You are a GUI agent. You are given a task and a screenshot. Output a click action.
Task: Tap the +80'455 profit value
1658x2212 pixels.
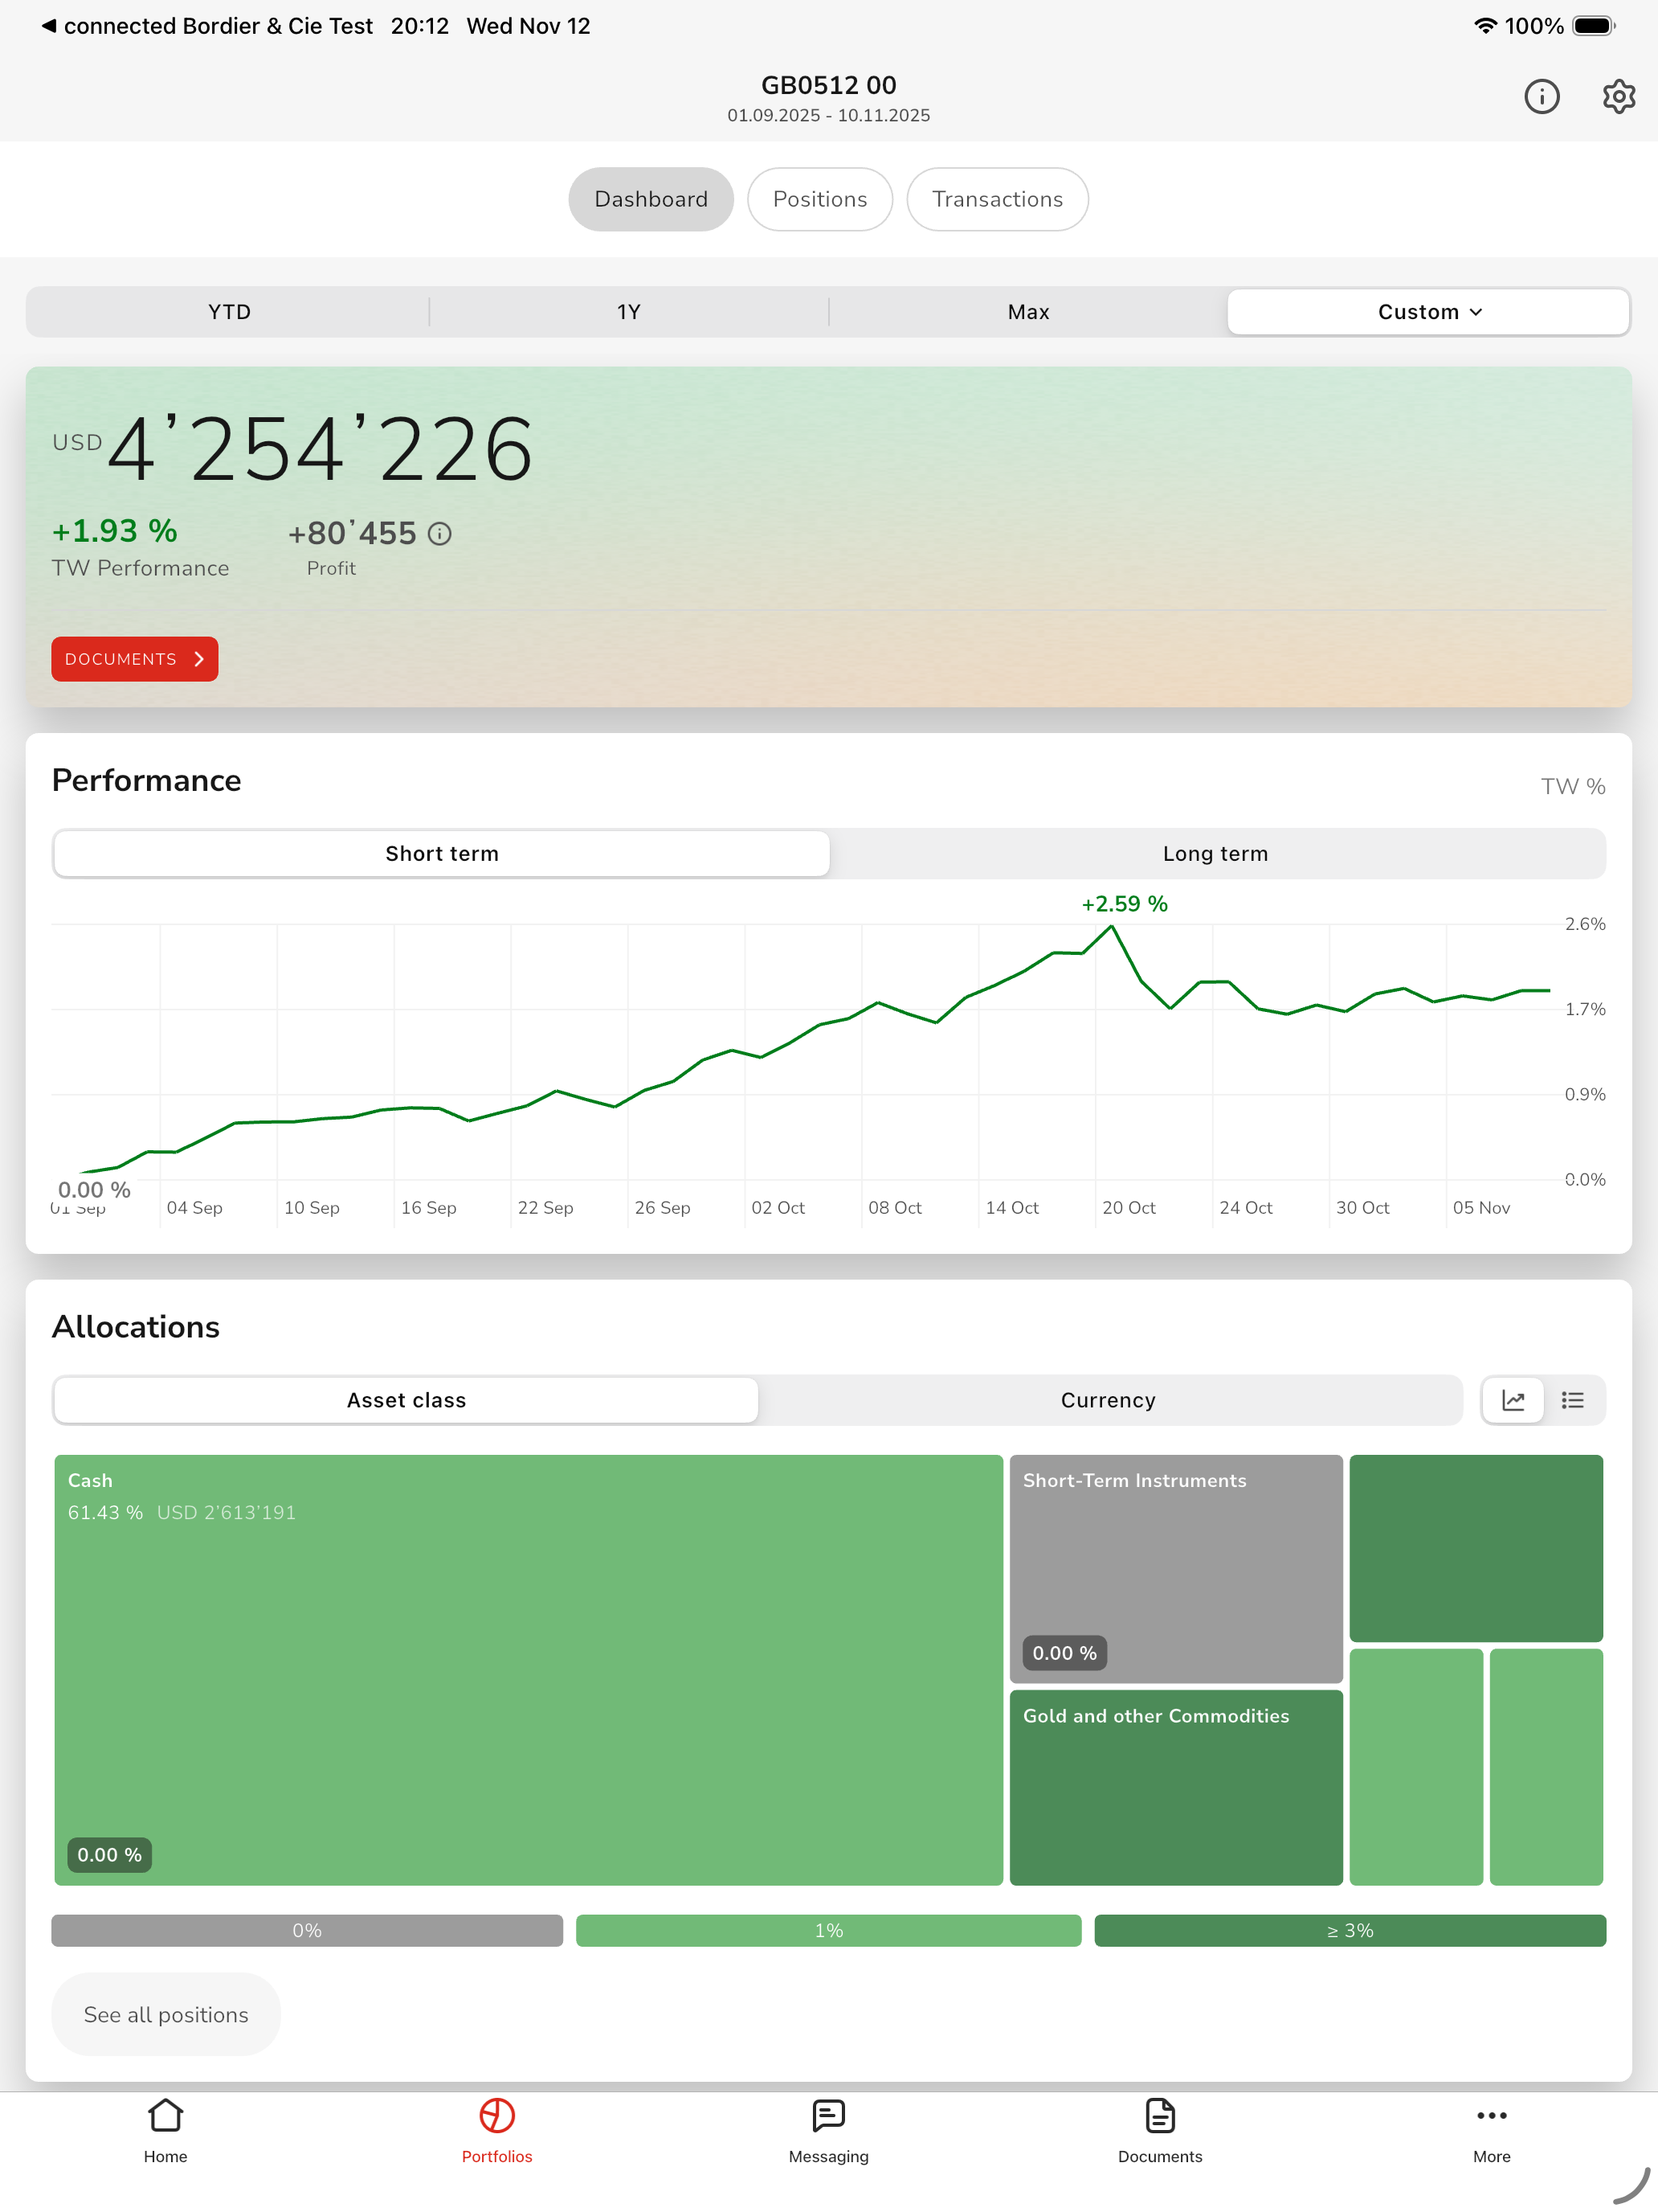click(352, 533)
